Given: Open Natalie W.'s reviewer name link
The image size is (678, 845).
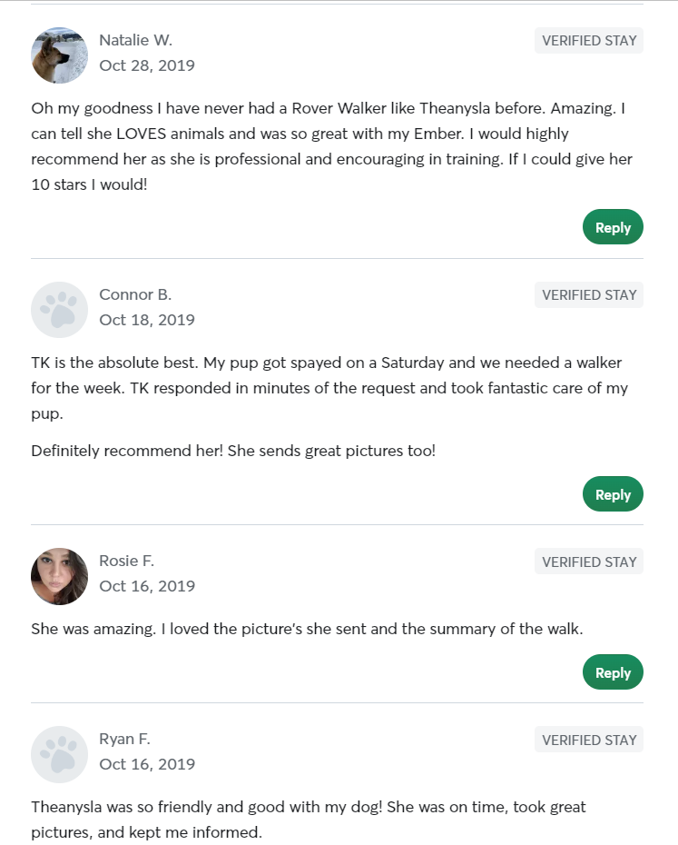Looking at the screenshot, I should point(136,40).
